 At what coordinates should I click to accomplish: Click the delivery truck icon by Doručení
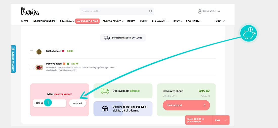coord(107,38)
